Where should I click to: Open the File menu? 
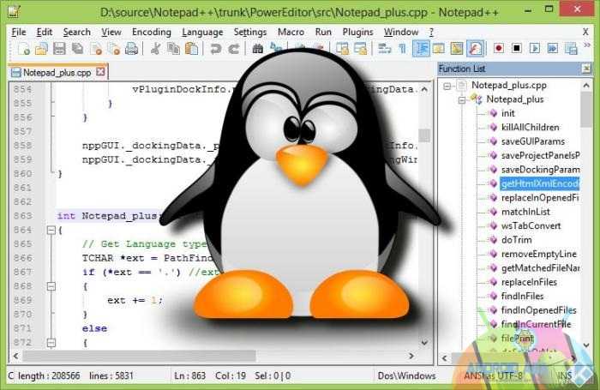(x=19, y=33)
